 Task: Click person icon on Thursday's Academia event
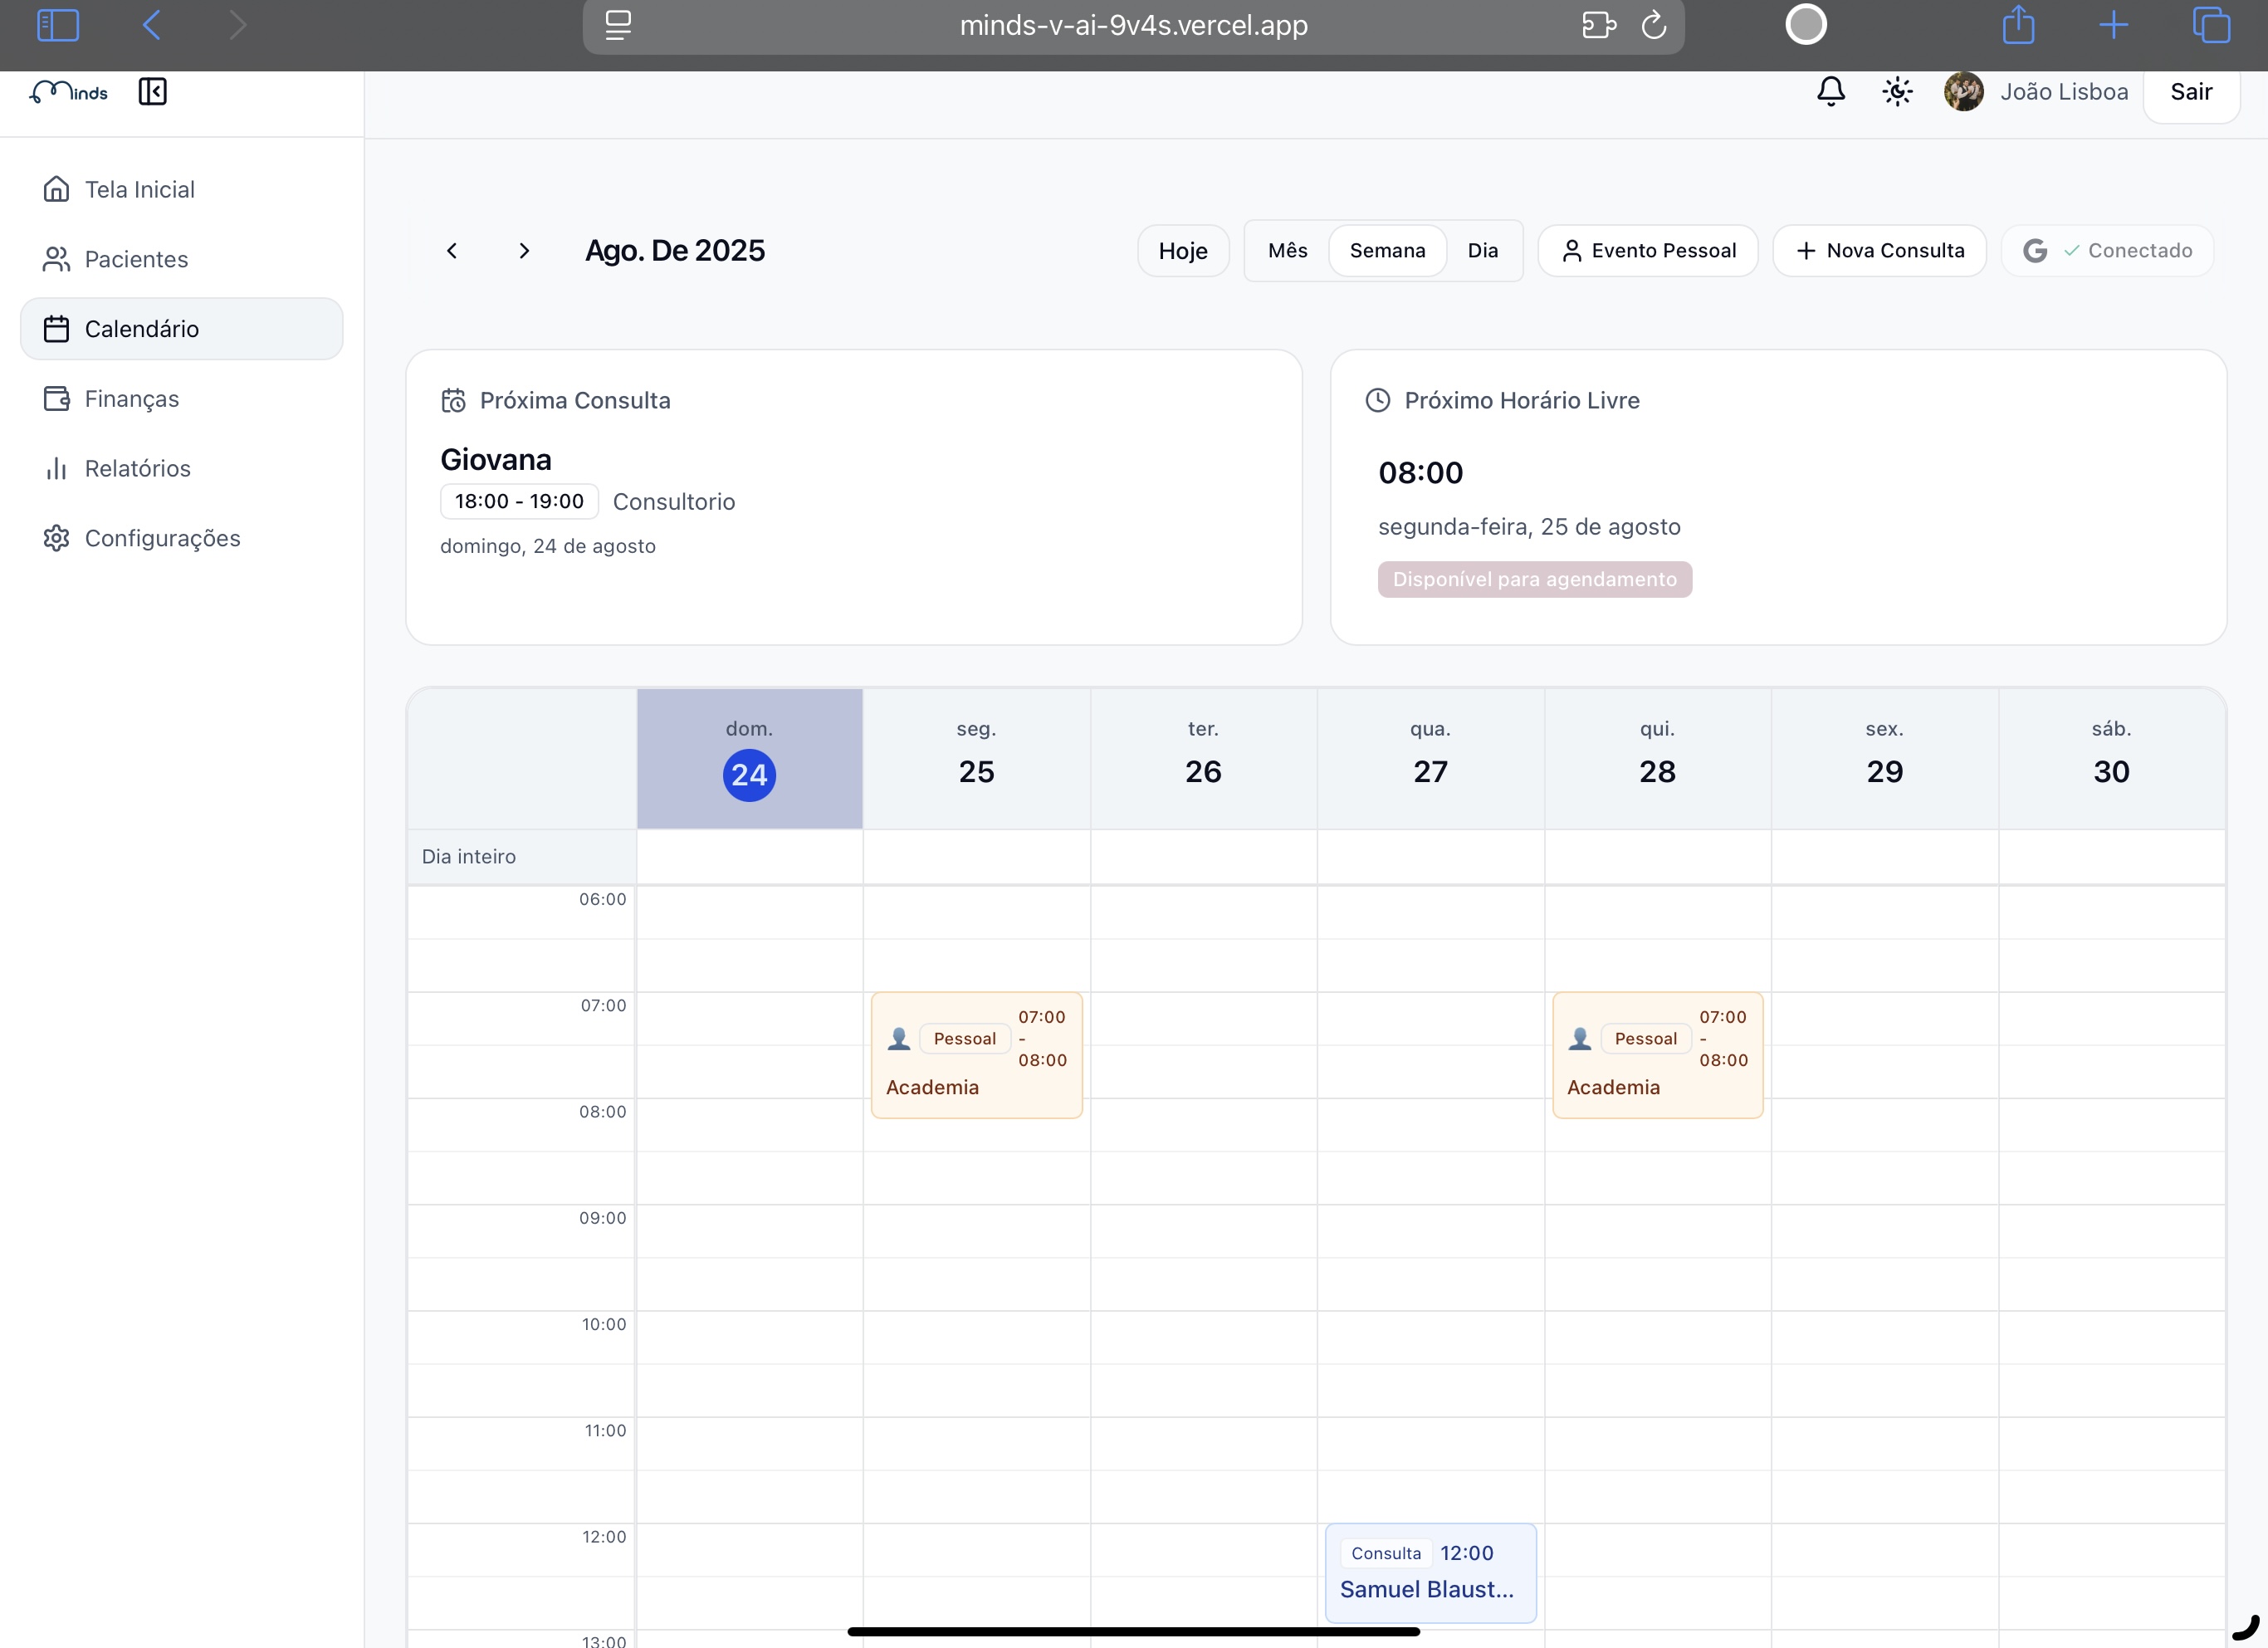point(1580,1039)
